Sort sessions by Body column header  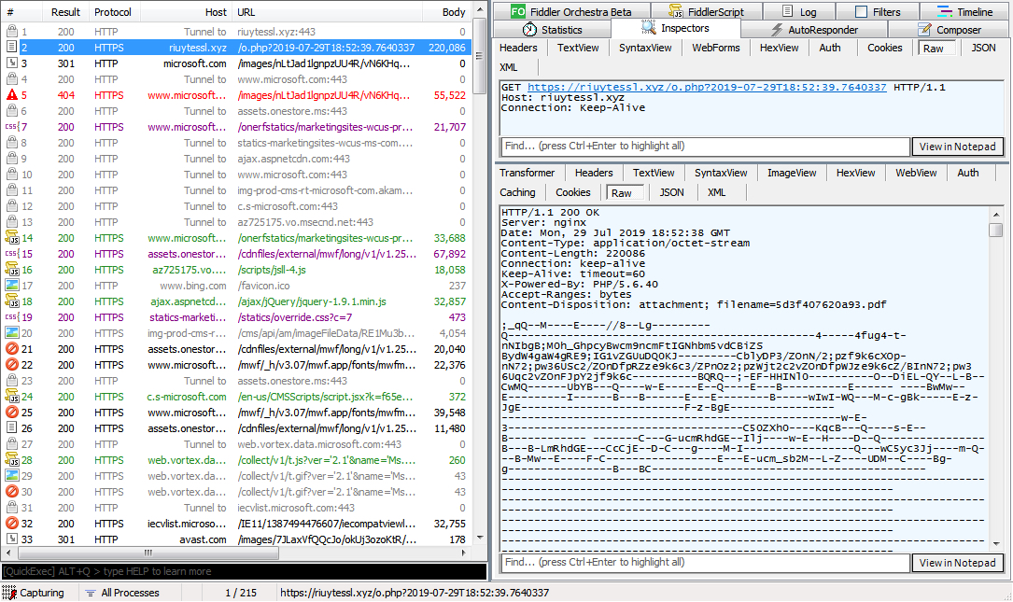446,11
